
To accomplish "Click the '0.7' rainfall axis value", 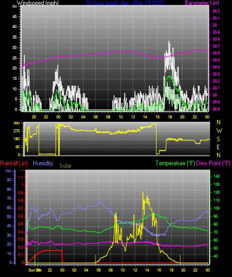I will (x=21, y=208).
